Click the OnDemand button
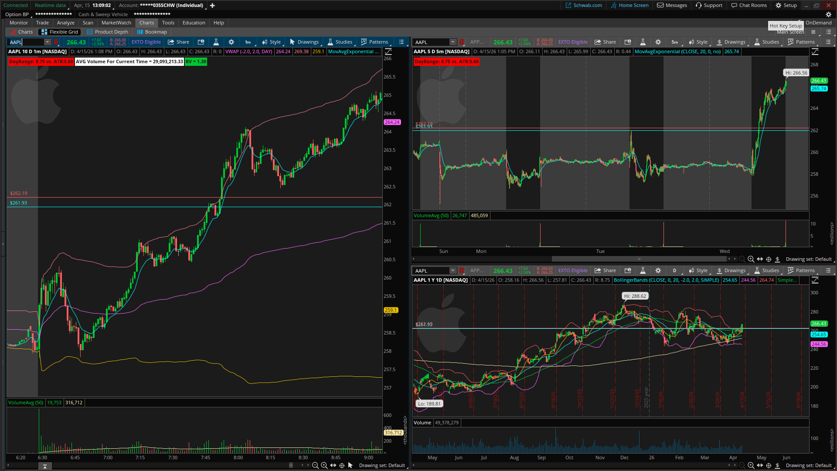 coord(819,23)
